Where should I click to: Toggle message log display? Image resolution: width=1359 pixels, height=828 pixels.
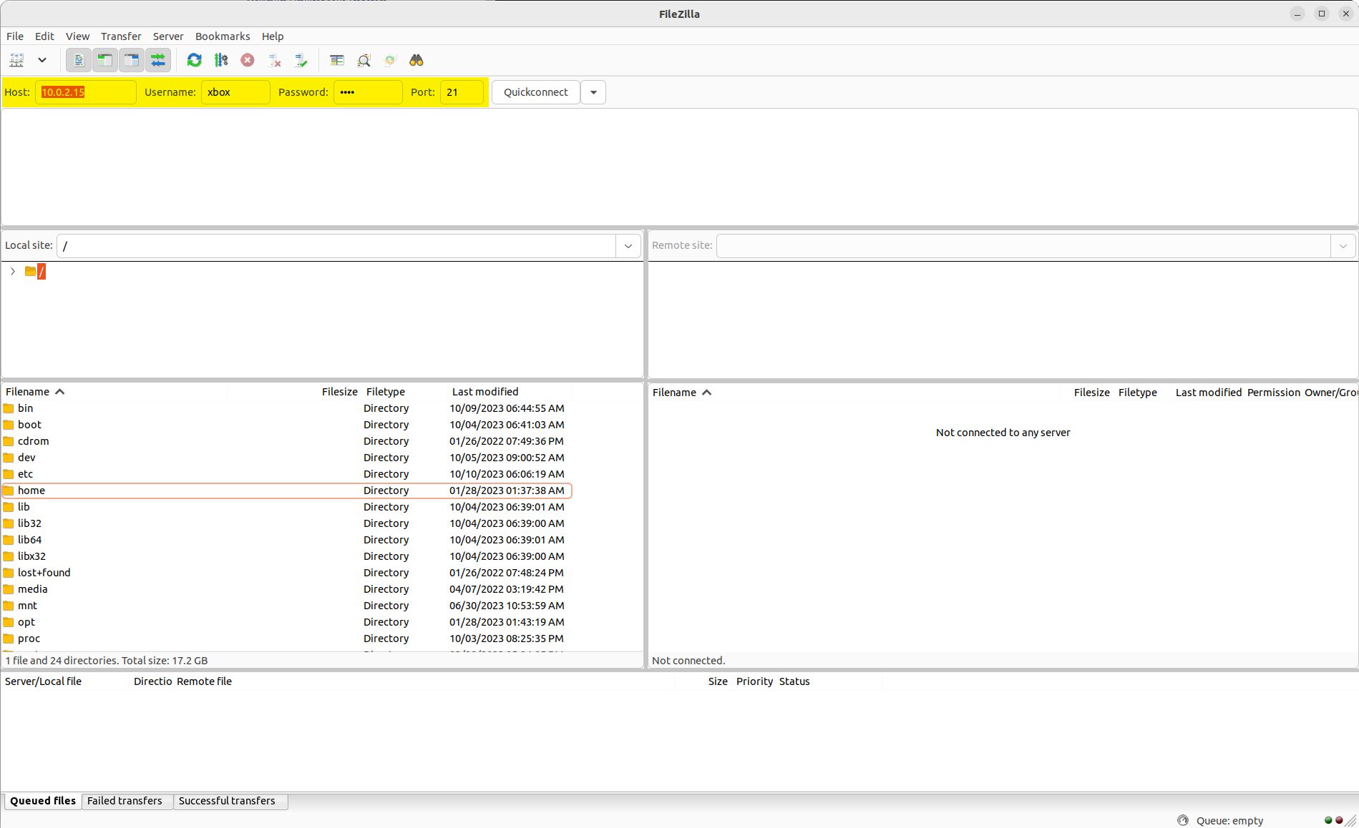tap(79, 60)
